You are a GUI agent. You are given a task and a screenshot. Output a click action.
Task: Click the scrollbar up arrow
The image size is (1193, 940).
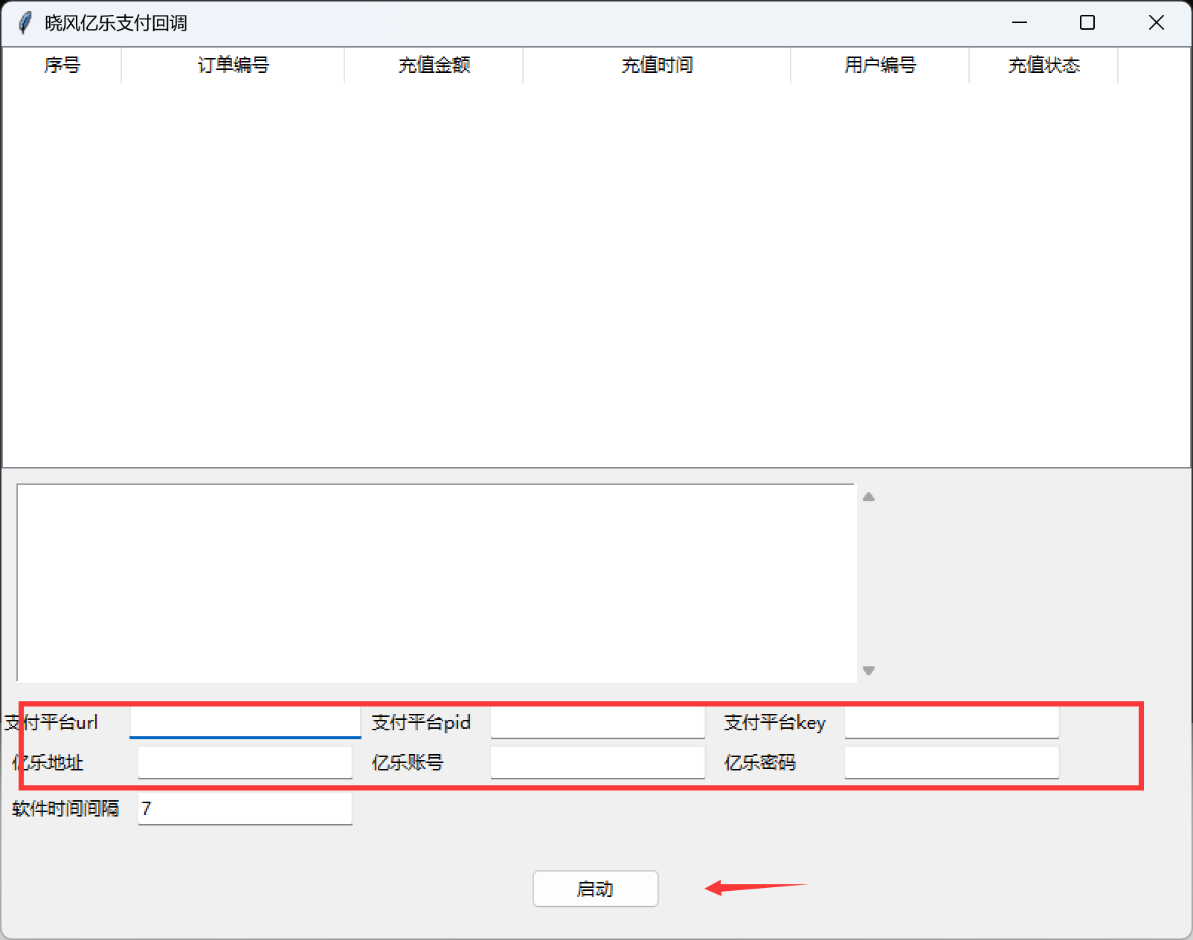[868, 497]
